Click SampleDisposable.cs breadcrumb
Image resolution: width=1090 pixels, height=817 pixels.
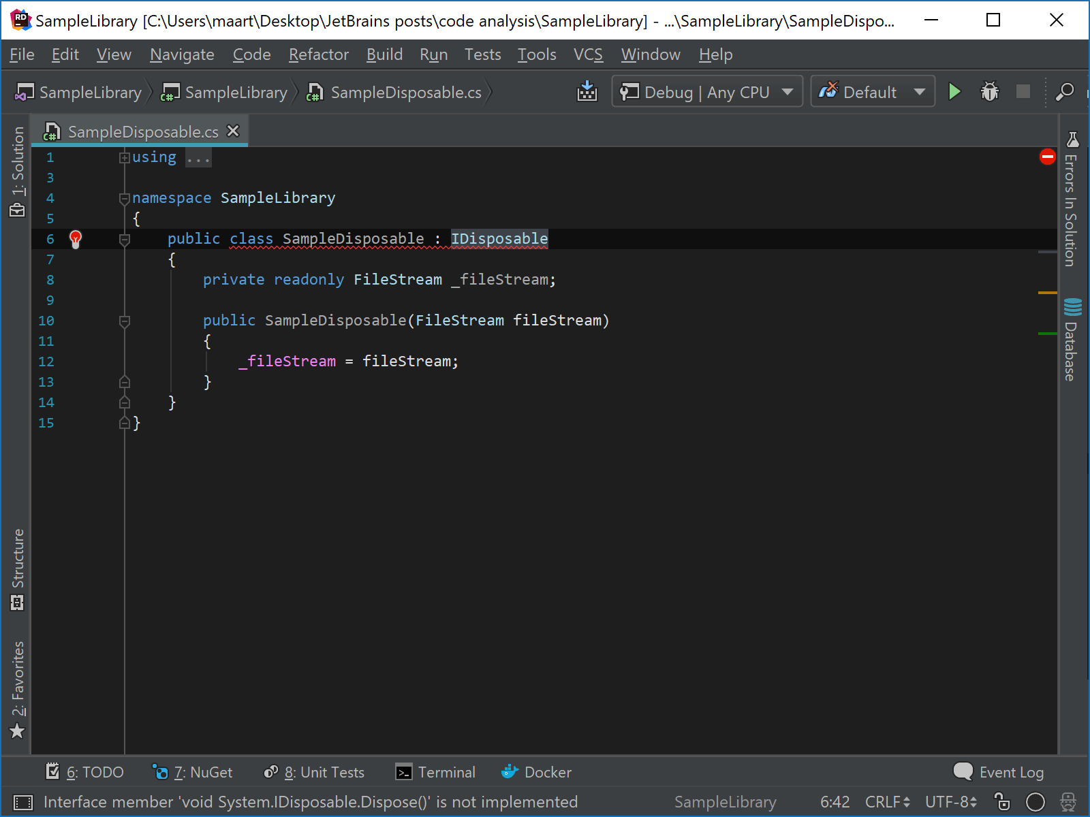[395, 92]
